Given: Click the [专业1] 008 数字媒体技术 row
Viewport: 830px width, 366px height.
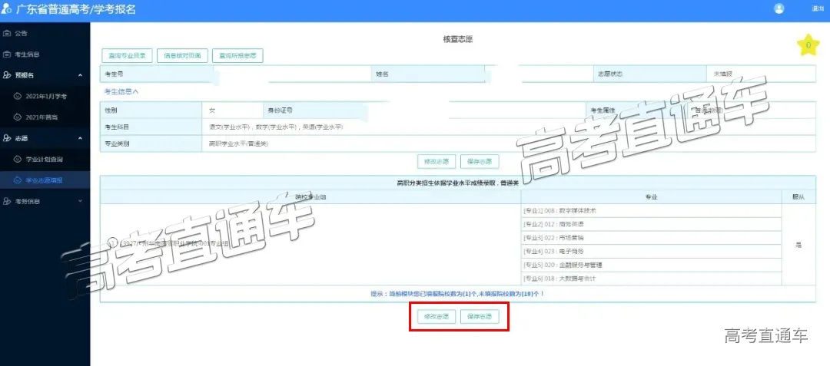Looking at the screenshot, I should (x=652, y=211).
